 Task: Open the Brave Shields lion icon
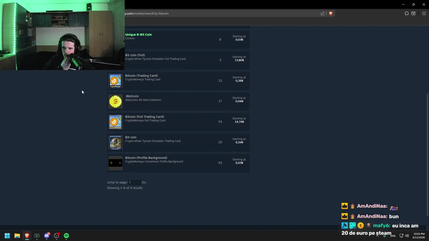(x=330, y=13)
